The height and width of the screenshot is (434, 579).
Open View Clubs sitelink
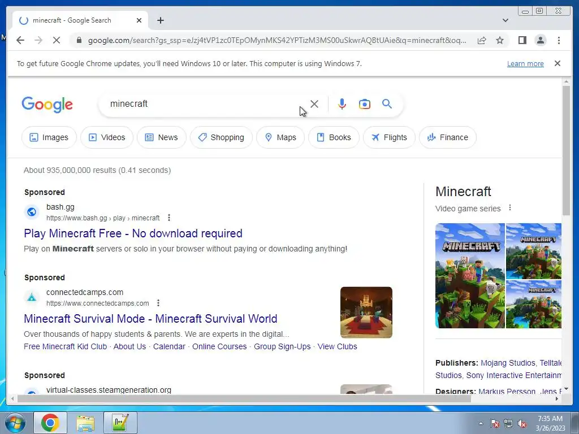coord(337,346)
